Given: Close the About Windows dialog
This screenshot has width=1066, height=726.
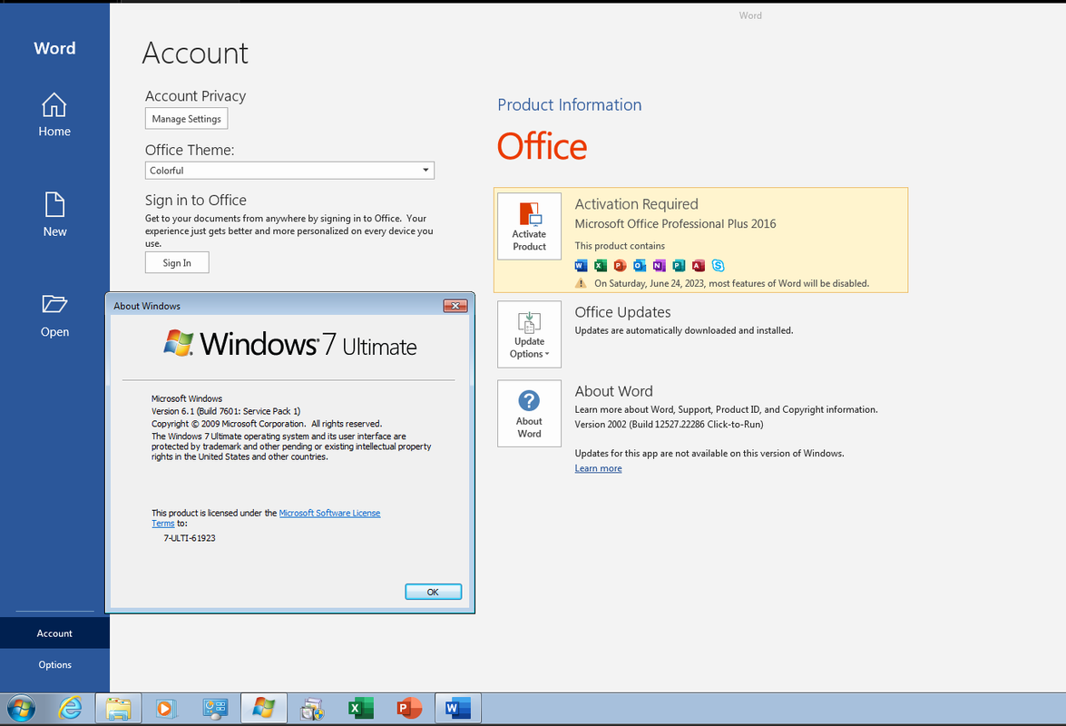Looking at the screenshot, I should (x=455, y=306).
